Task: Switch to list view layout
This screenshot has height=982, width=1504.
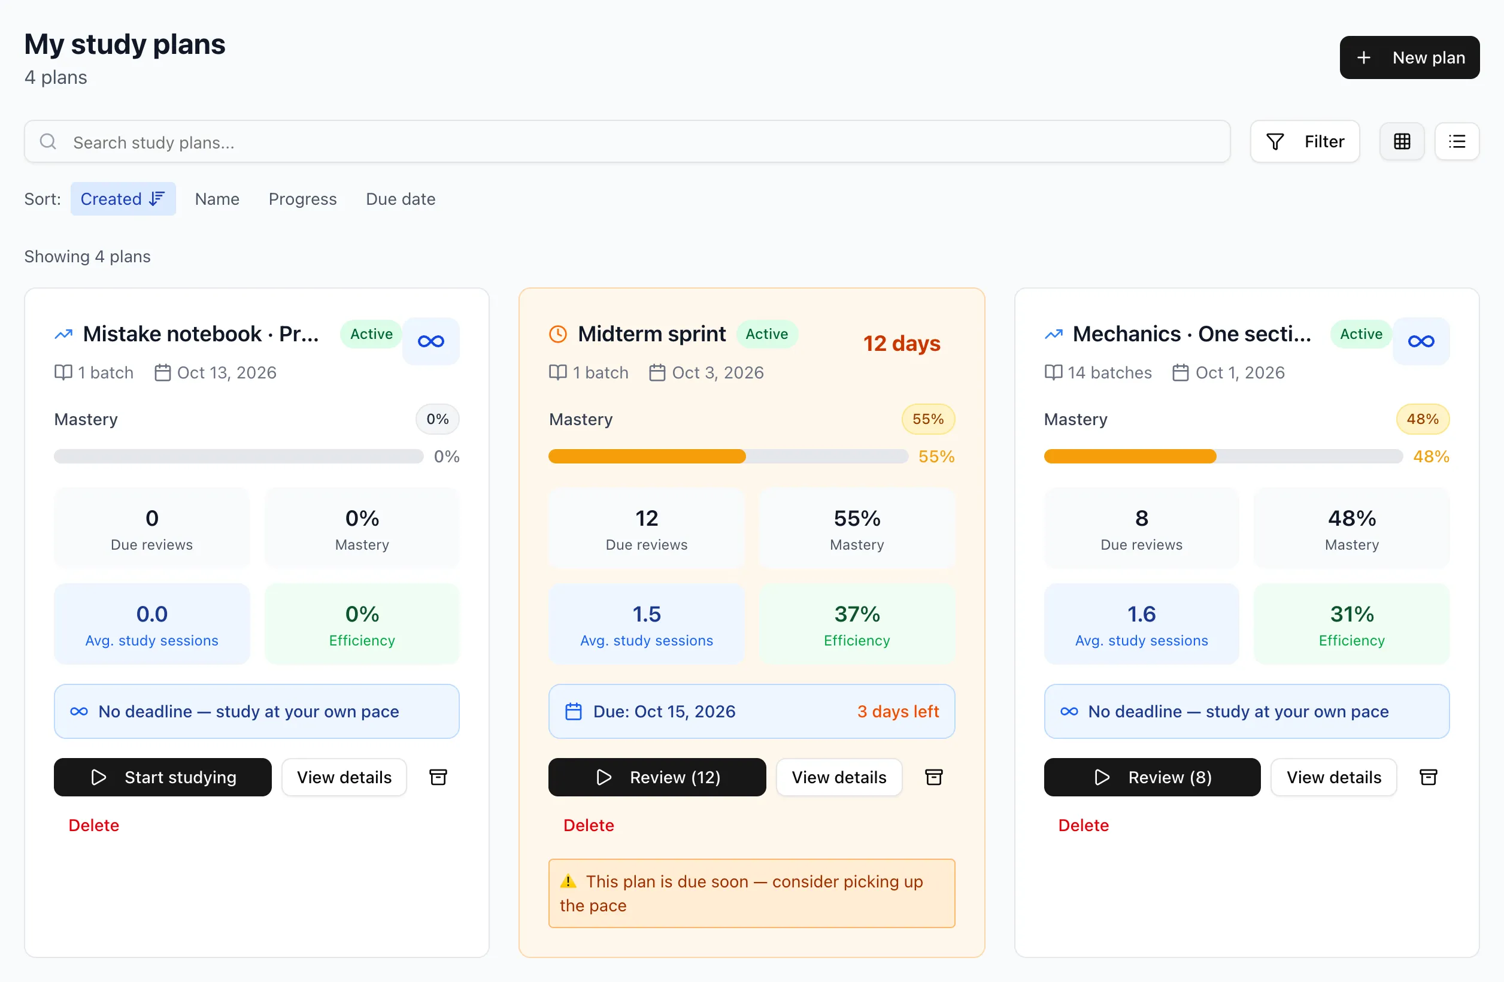Action: tap(1457, 141)
